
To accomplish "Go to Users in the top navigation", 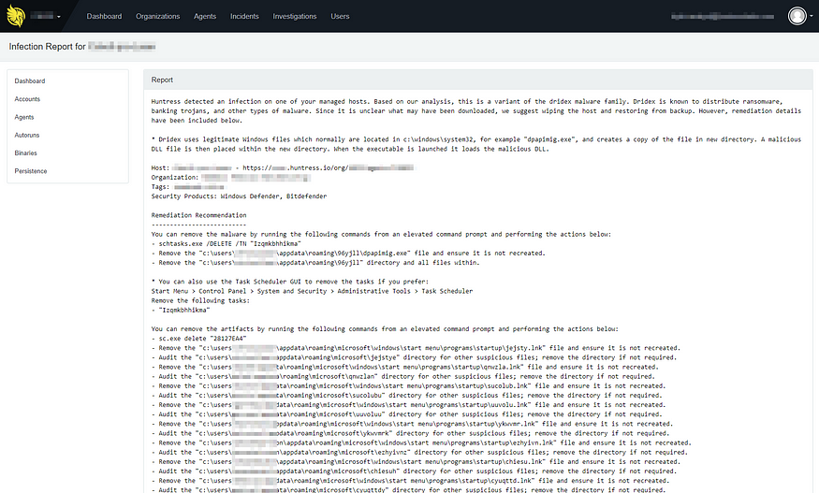I will [x=340, y=16].
